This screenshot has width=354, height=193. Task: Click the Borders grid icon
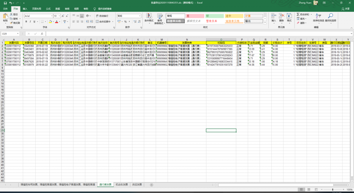[x=42, y=22]
